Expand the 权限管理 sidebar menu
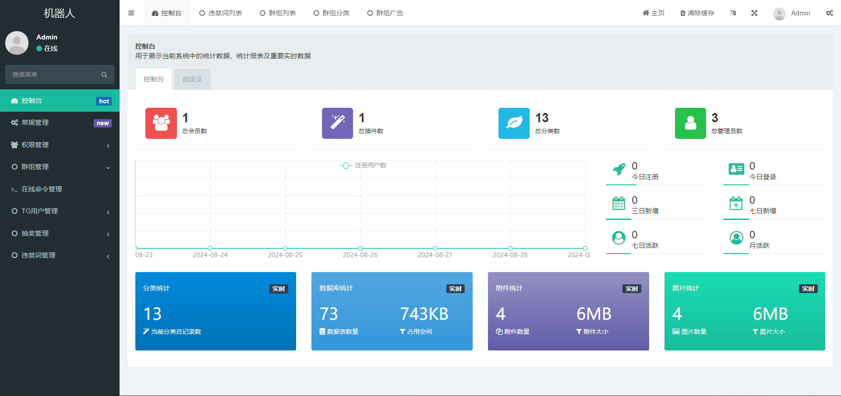Viewport: 841px width, 396px height. [x=60, y=145]
